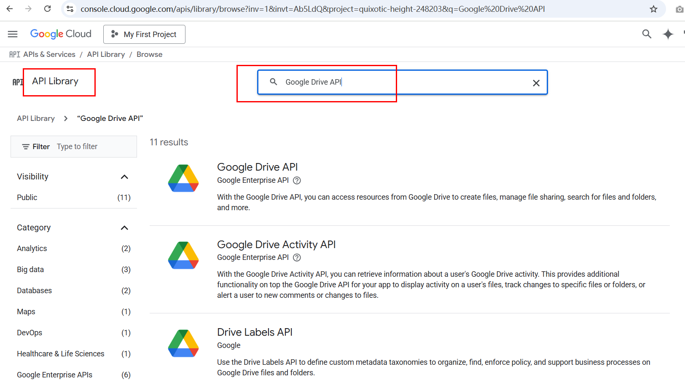The image size is (685, 385).
Task: Open the API Library breadcrumb in top bar
Action: point(106,54)
